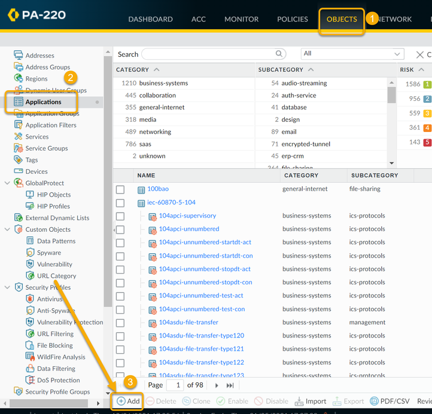Image resolution: width=432 pixels, height=414 pixels.
Task: Click the Add button
Action: pyautogui.click(x=127, y=401)
